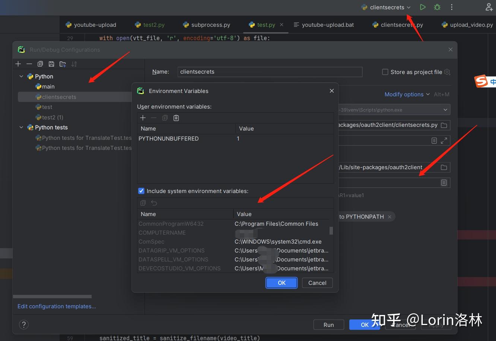Open the More Actions three-dot menu
Screen dimensions: 496x341
coord(452,7)
